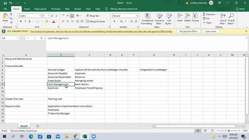Toggle Wrap Text
Screen dimensions: 249x140
pos(93,16)
